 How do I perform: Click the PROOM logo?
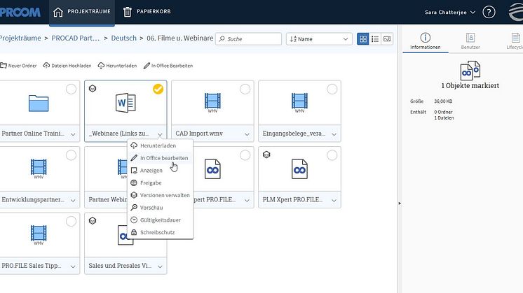[x=20, y=13]
